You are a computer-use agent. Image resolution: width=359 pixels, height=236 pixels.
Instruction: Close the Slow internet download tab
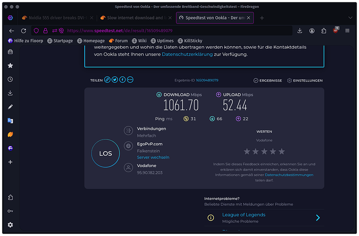coord(170,18)
